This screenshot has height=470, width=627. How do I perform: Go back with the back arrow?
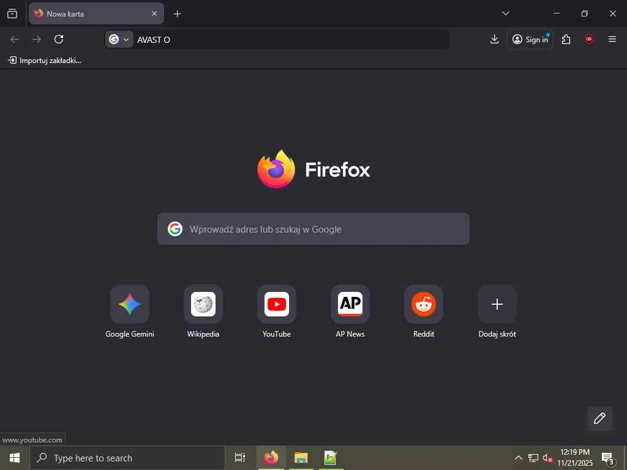pos(15,39)
